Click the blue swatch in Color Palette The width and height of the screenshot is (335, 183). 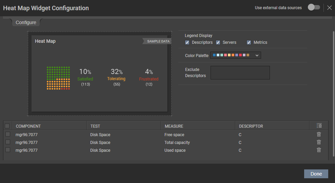(214, 55)
